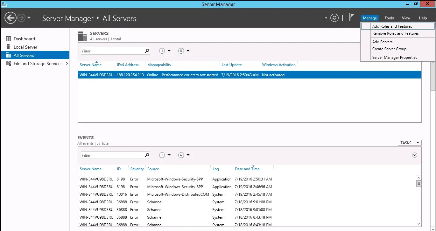
Task: Open the Manage menu
Action: (x=370, y=18)
